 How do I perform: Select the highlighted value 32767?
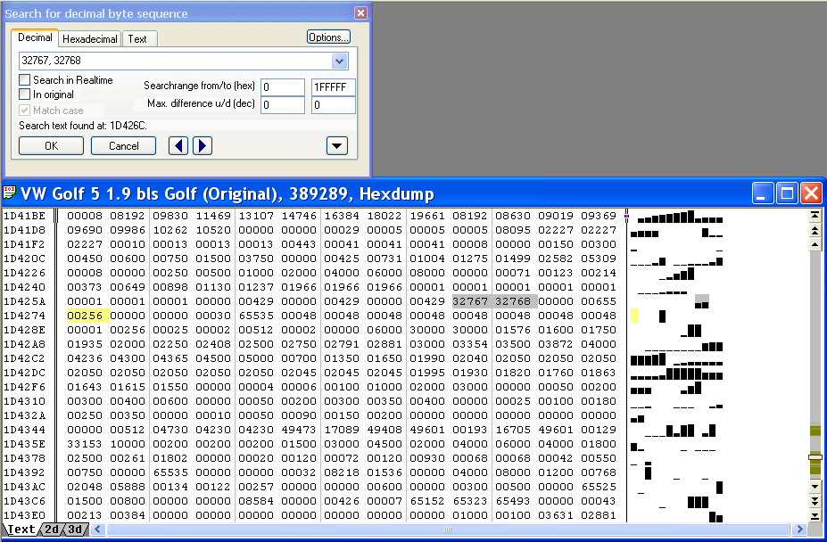[470, 301]
